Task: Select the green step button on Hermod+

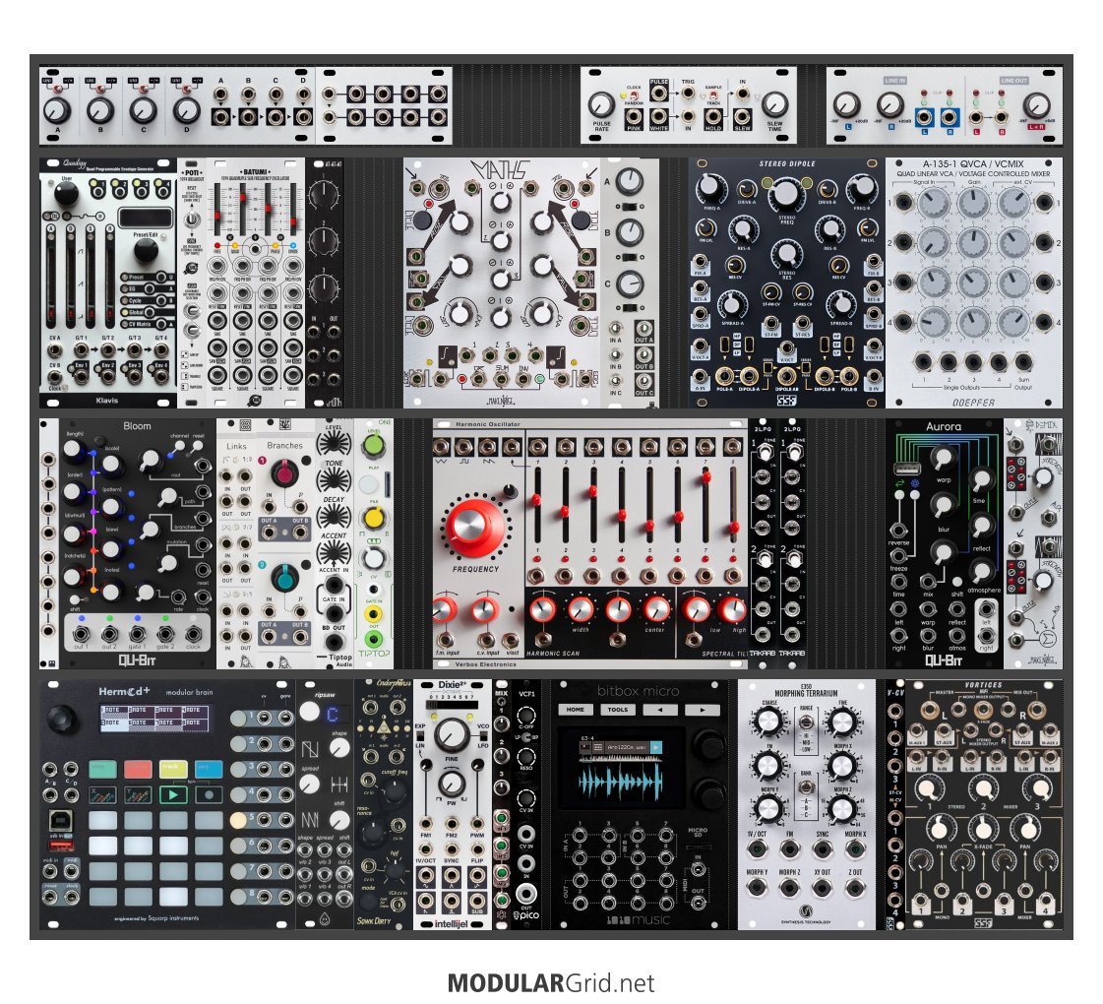Action: coord(102,769)
